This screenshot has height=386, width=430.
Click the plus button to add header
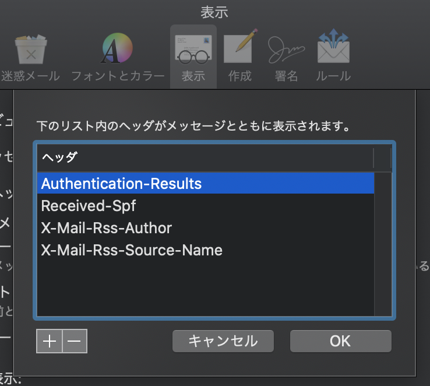click(50, 341)
